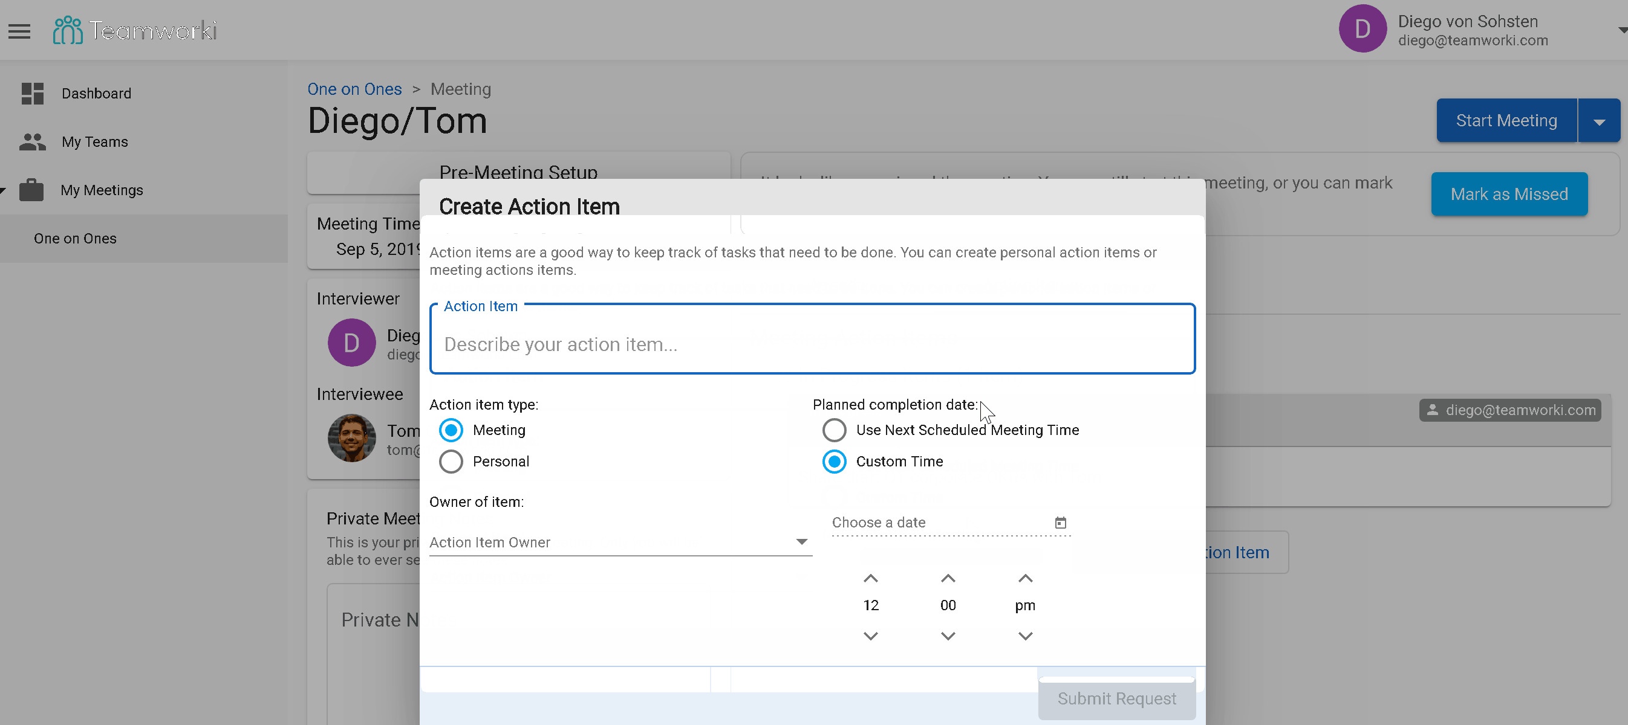
Task: Click the My Teams people icon
Action: coord(32,141)
